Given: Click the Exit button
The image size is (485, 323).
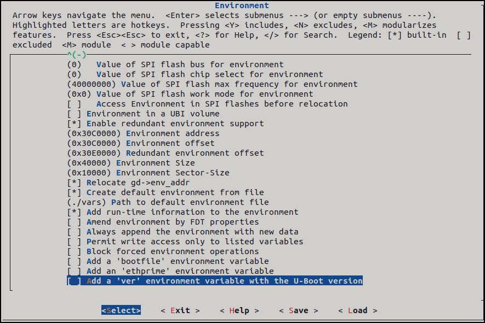Looking at the screenshot, I should (180, 310).
